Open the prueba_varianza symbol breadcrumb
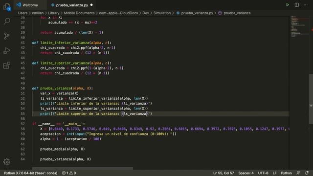The height and width of the screenshot is (176, 313). [x=237, y=13]
